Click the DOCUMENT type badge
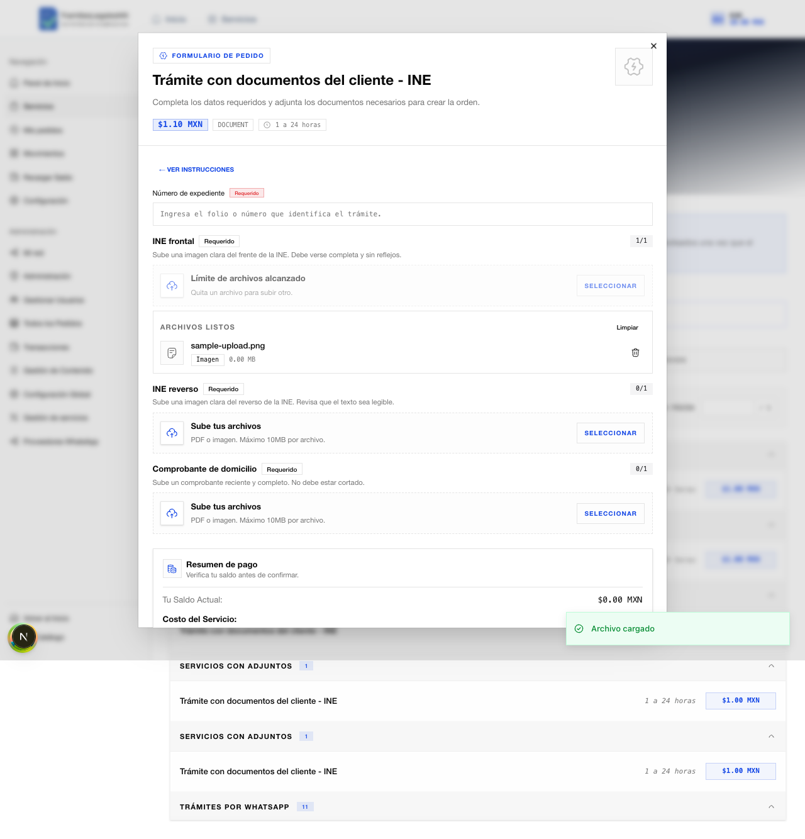The width and height of the screenshot is (805, 839). [x=233, y=125]
